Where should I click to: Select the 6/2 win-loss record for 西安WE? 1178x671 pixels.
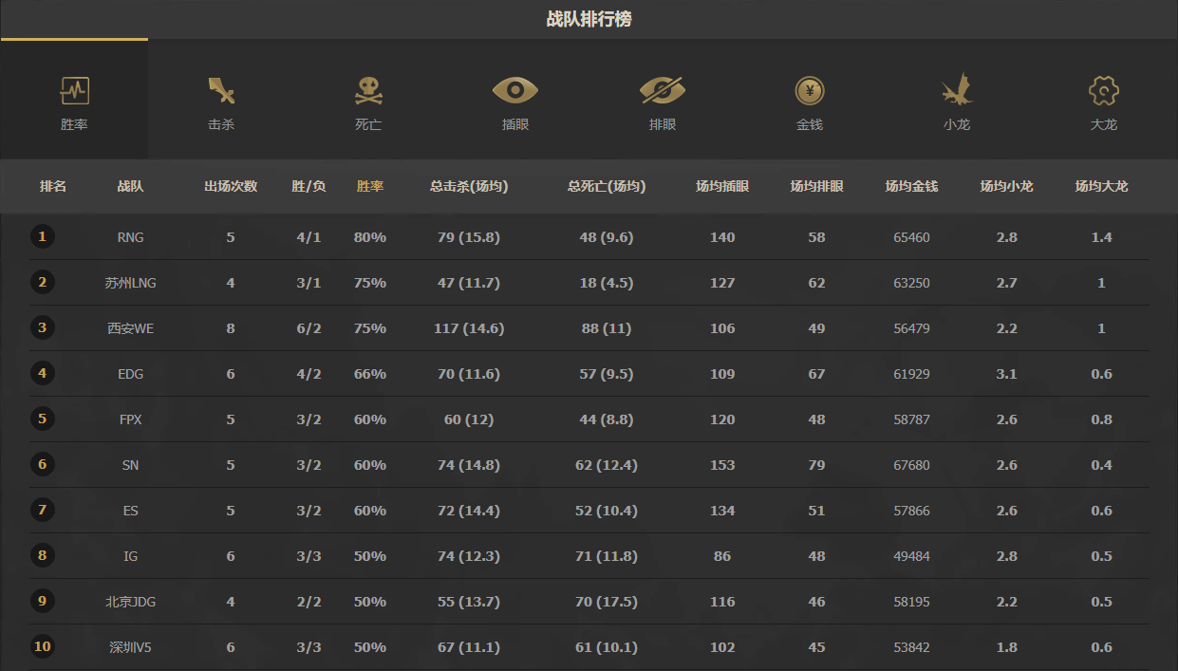point(309,328)
